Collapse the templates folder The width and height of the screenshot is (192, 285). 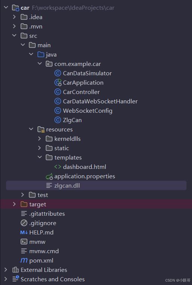pos(40,157)
